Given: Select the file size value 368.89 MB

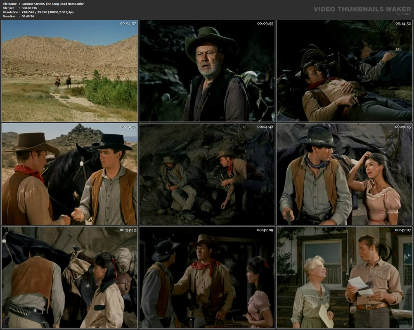Looking at the screenshot, I should (x=29, y=8).
